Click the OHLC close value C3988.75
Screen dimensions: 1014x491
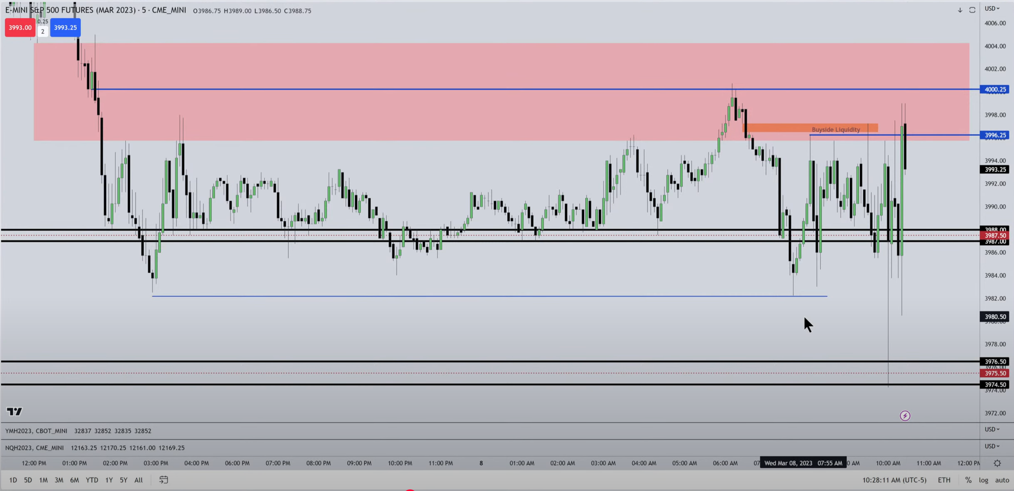click(297, 11)
